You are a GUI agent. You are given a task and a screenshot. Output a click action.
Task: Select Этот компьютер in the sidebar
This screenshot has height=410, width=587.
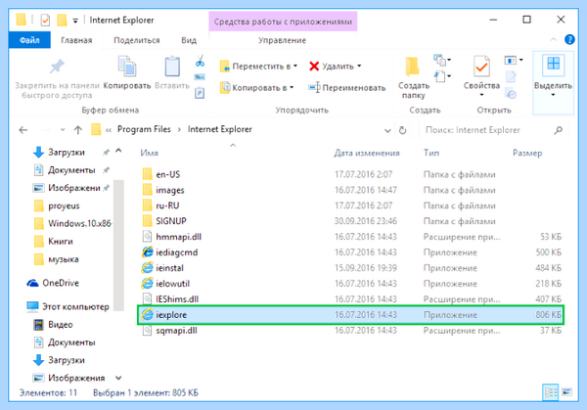pyautogui.click(x=68, y=306)
